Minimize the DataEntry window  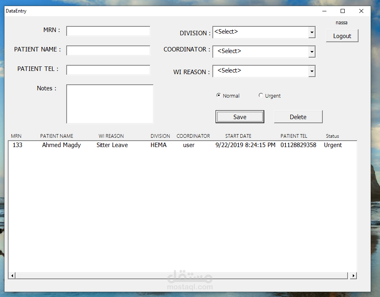pos(324,11)
